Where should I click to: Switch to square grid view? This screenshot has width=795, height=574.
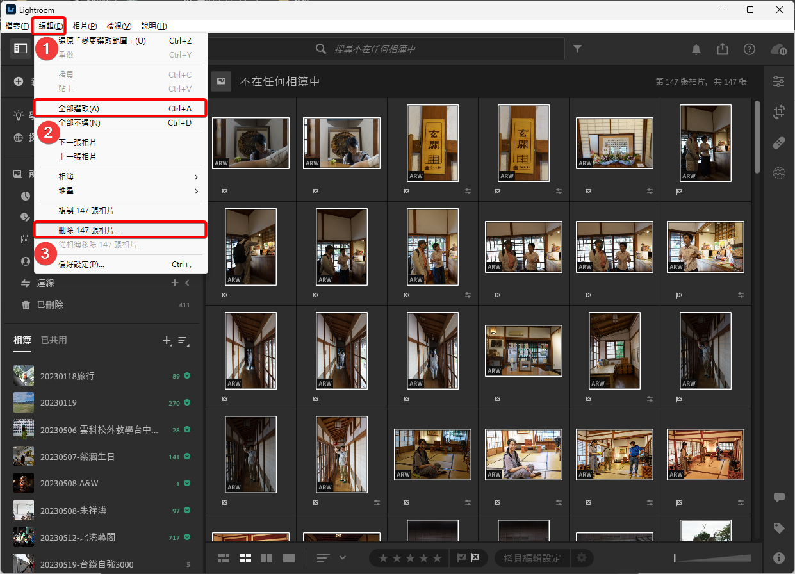tap(245, 558)
